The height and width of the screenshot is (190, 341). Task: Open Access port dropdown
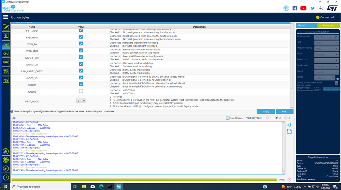tap(326, 61)
